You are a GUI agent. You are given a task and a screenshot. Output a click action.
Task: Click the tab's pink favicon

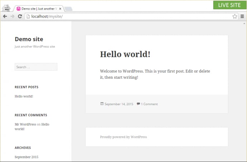point(18,9)
